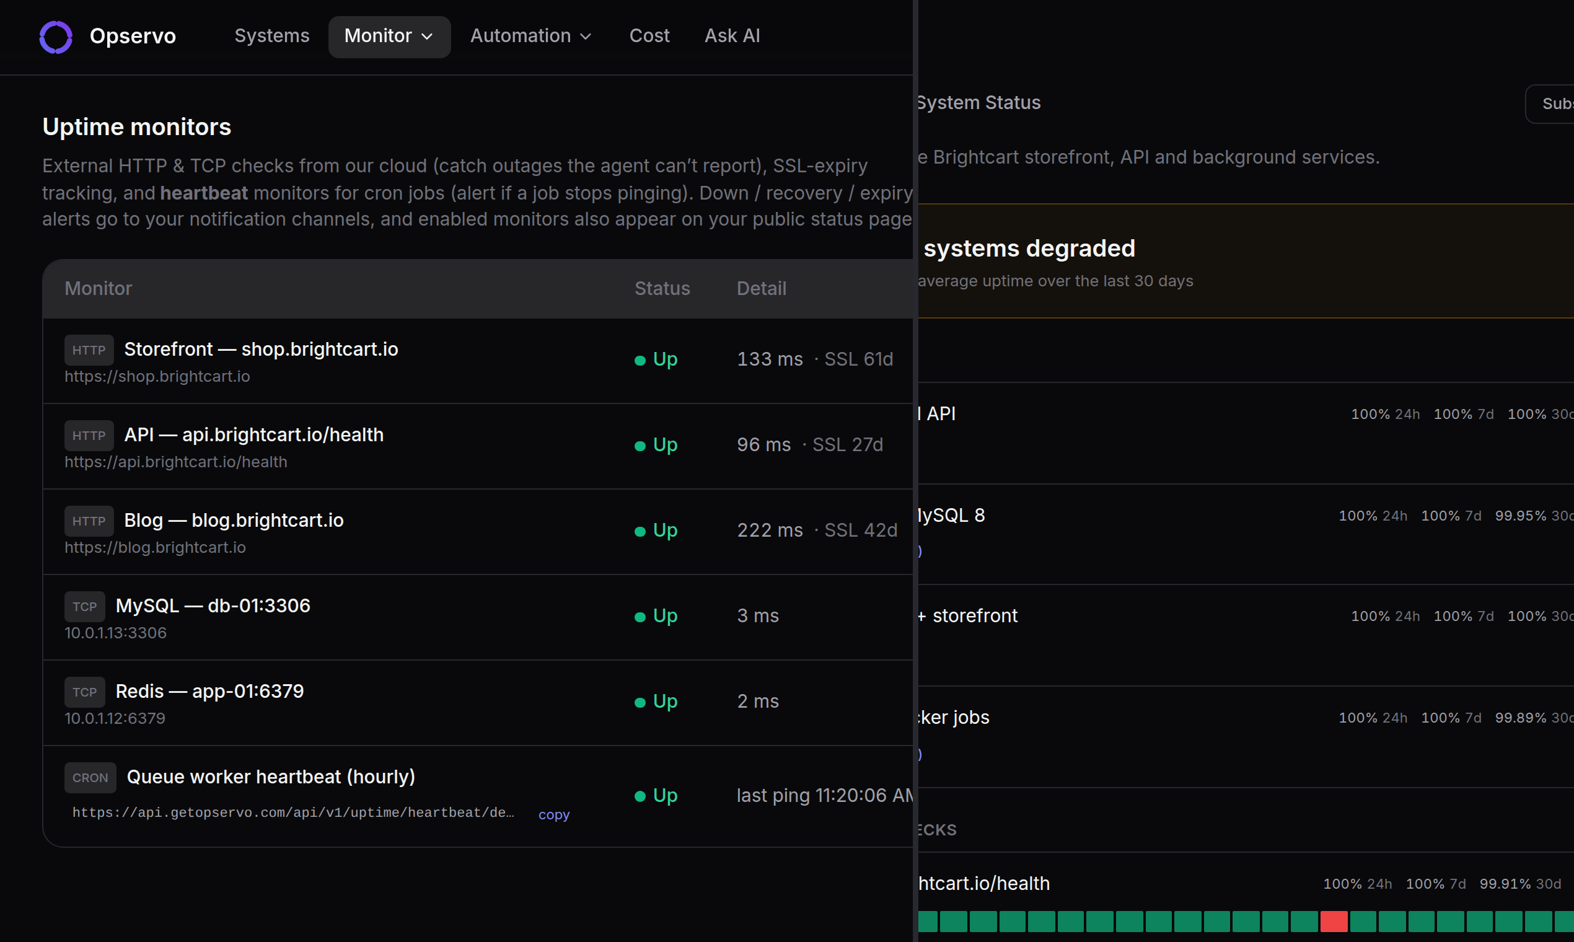The width and height of the screenshot is (1574, 942).
Task: Select the Redis app-01:6379 monitor name
Action: pyautogui.click(x=209, y=691)
